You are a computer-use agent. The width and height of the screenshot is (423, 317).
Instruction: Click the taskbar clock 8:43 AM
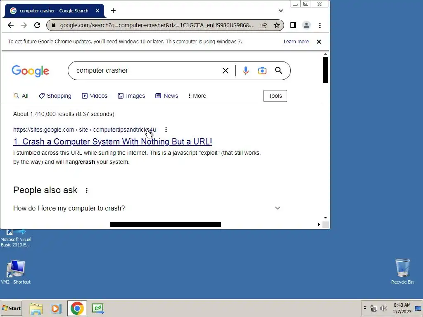click(402, 308)
